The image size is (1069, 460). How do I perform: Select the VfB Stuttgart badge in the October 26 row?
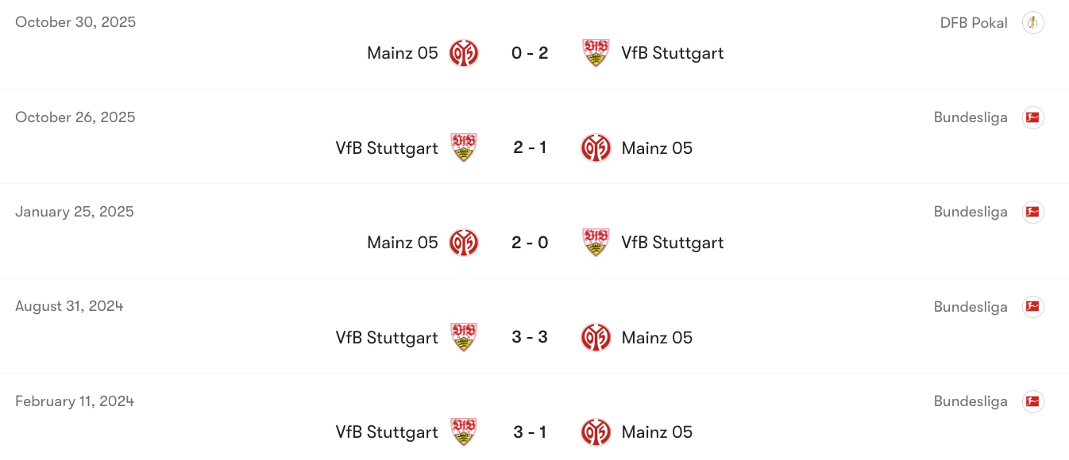(x=464, y=148)
